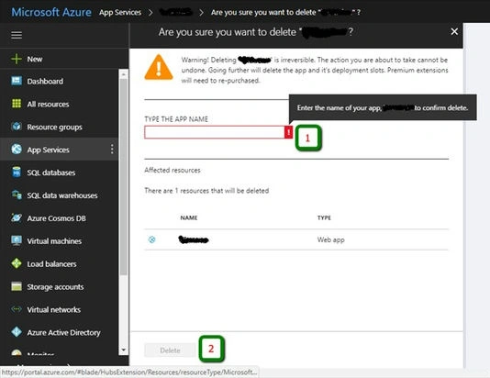Open the Azure Cosmos DB icon
The height and width of the screenshot is (378, 490).
point(17,217)
